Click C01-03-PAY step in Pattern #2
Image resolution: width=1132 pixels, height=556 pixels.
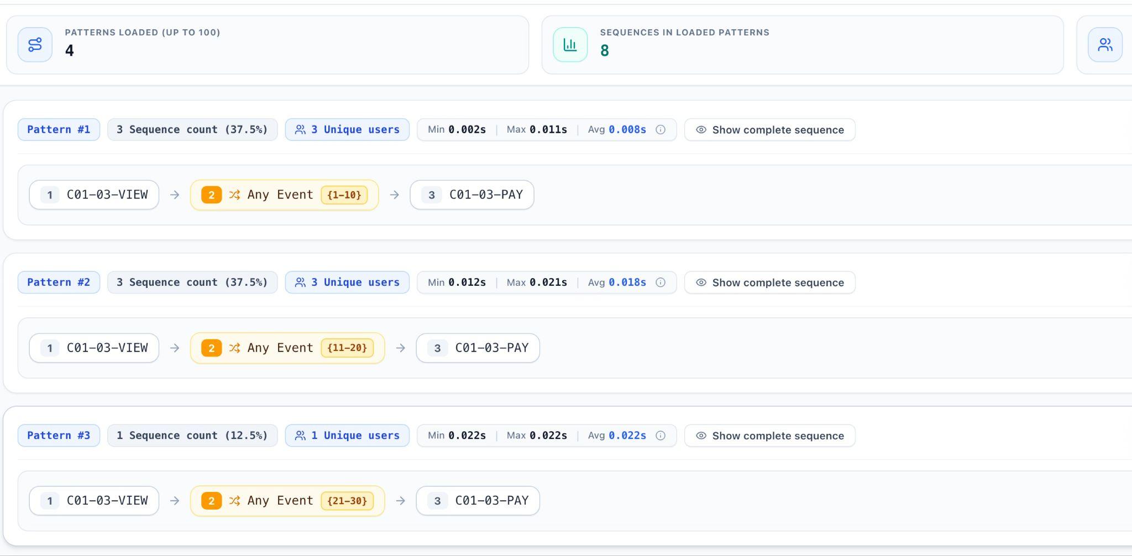pyautogui.click(x=478, y=348)
